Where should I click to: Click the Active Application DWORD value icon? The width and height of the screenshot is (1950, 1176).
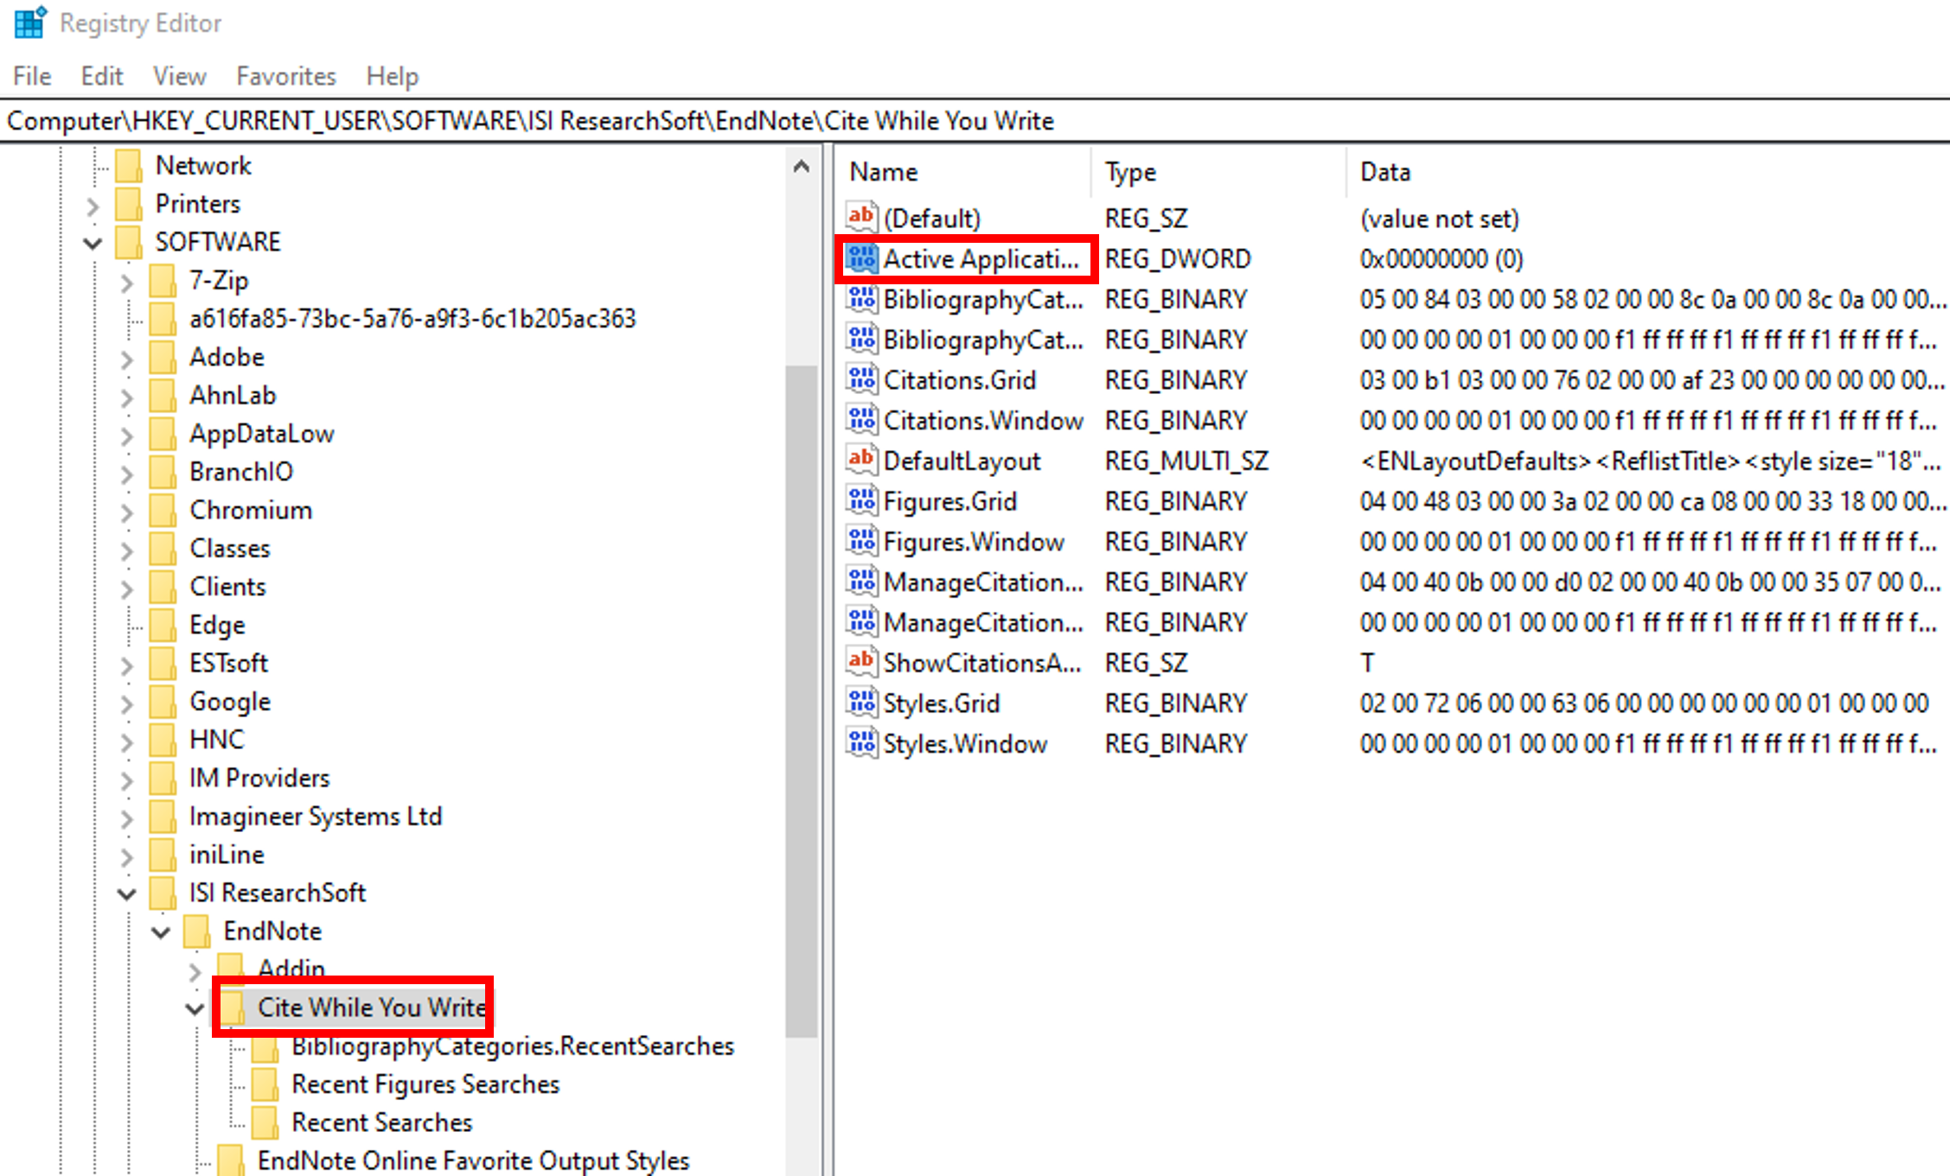(x=862, y=257)
